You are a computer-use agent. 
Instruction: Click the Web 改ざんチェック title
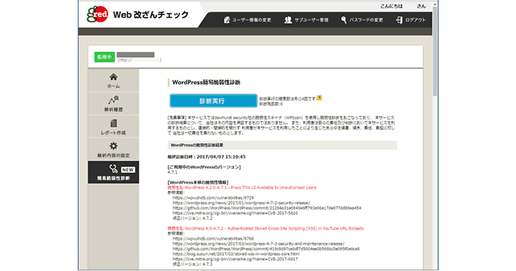(x=150, y=15)
